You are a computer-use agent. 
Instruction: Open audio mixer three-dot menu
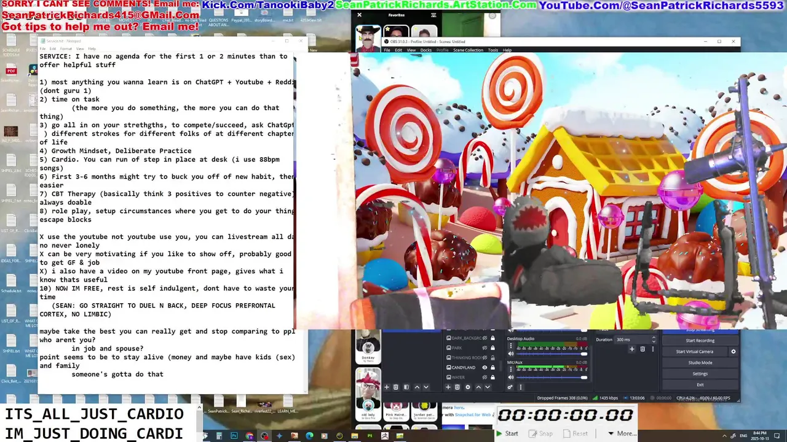point(521,387)
